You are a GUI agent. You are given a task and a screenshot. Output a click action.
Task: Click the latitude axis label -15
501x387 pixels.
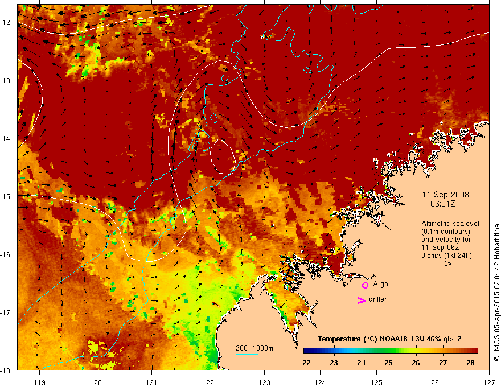(6, 196)
